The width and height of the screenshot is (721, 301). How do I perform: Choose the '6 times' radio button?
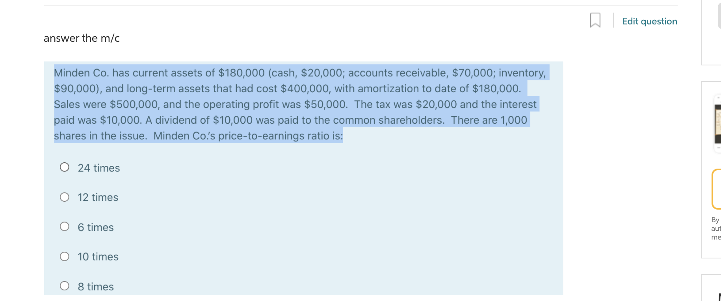click(65, 226)
